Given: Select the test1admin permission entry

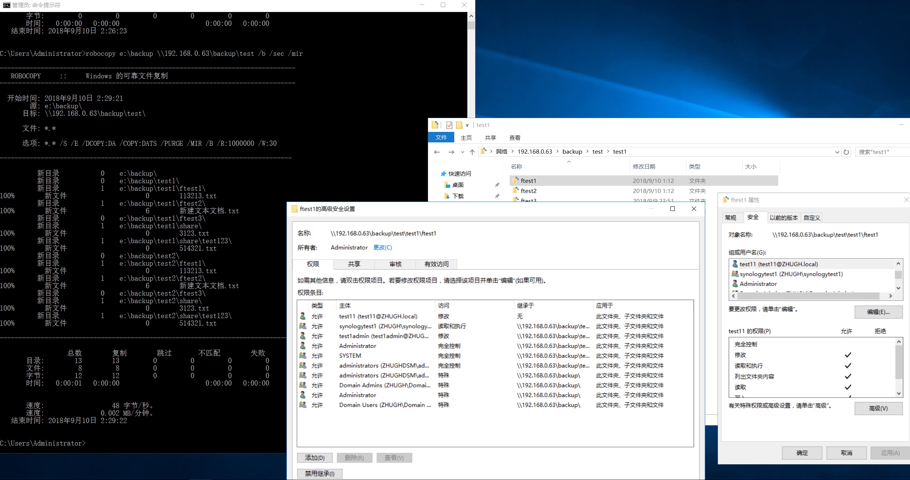Looking at the screenshot, I should (495, 336).
